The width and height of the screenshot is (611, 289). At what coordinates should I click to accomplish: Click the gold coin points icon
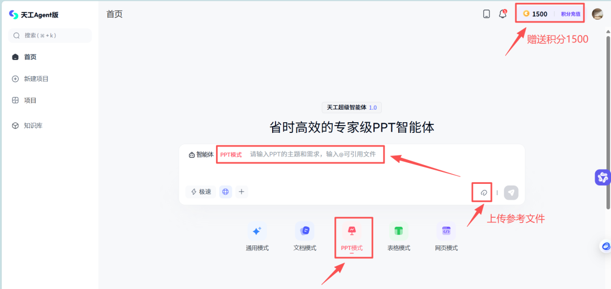pyautogui.click(x=526, y=14)
